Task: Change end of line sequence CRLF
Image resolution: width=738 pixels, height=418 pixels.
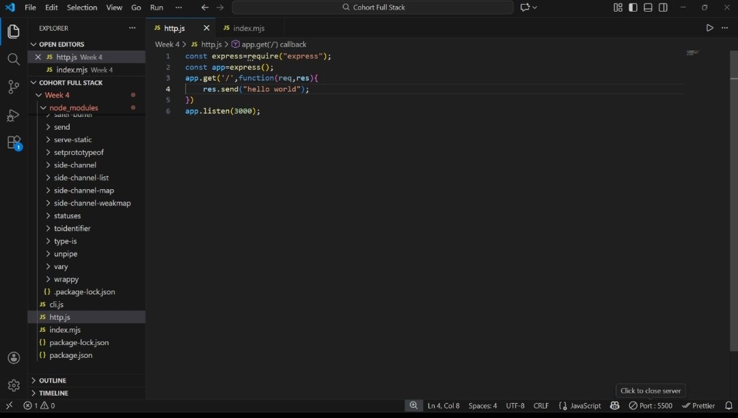Action: point(541,405)
